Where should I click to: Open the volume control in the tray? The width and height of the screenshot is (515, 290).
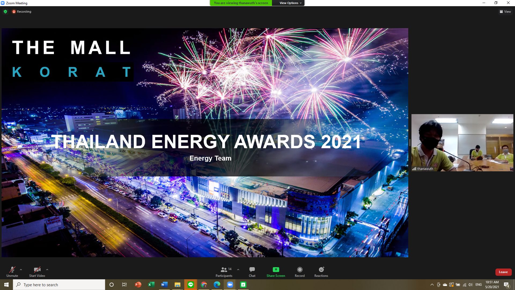pos(471,285)
